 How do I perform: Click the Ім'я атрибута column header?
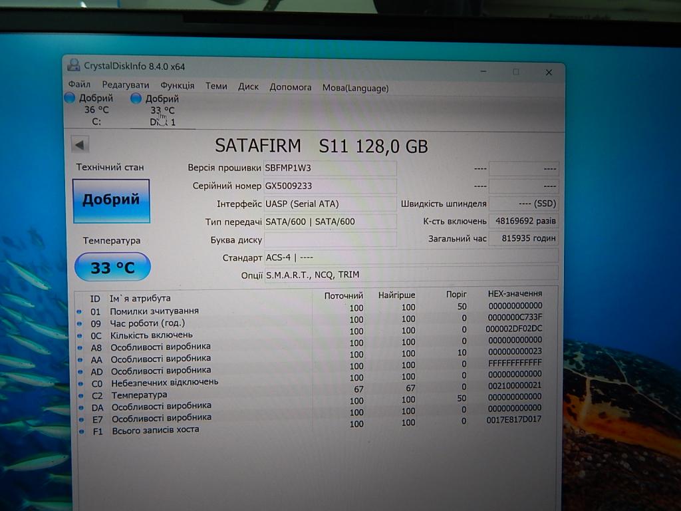click(140, 299)
